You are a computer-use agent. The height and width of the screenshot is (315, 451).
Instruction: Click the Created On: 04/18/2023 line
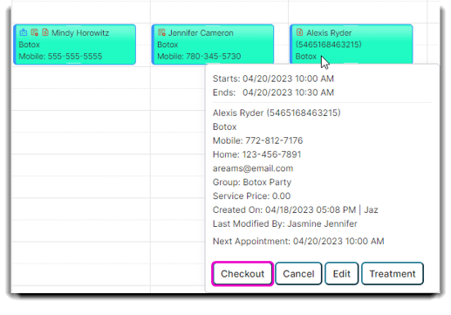coord(295,210)
